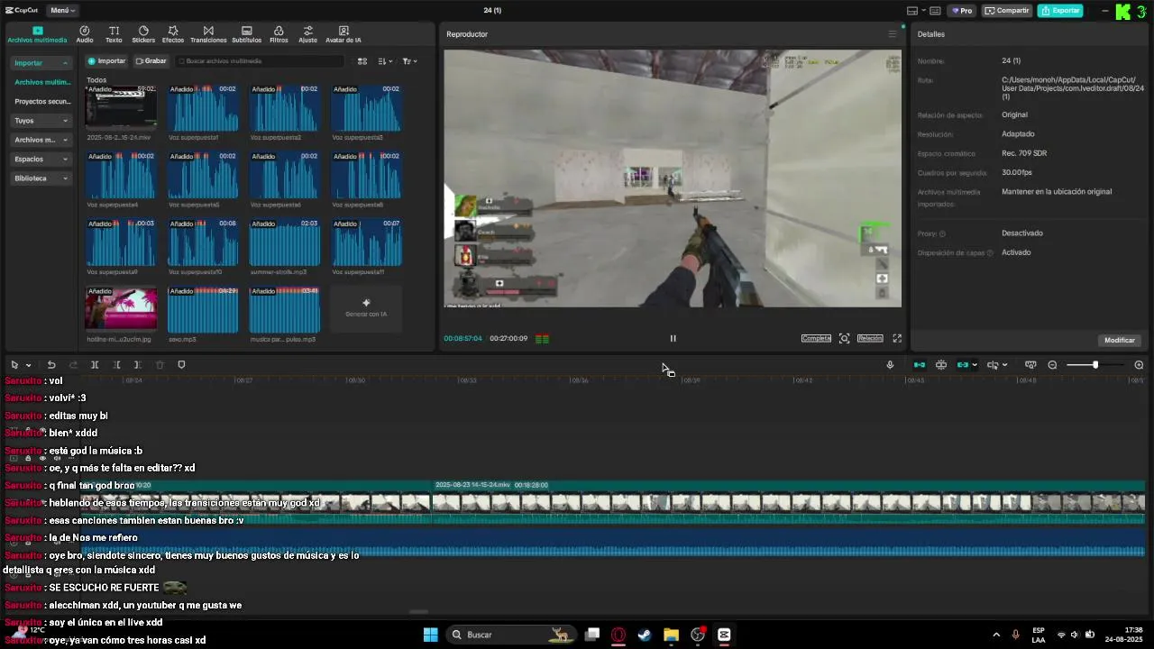The image size is (1154, 649).
Task: Click the zoom in timeline magnifier
Action: click(1139, 365)
